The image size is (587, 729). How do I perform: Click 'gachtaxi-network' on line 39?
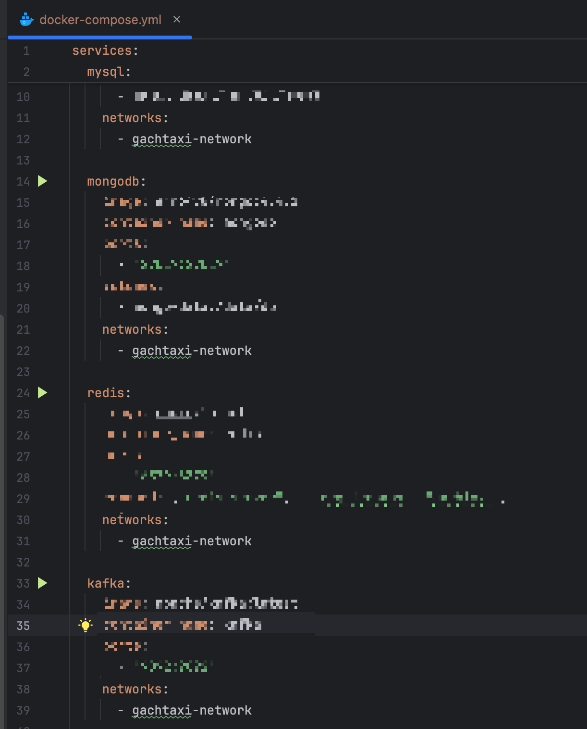[x=192, y=710]
